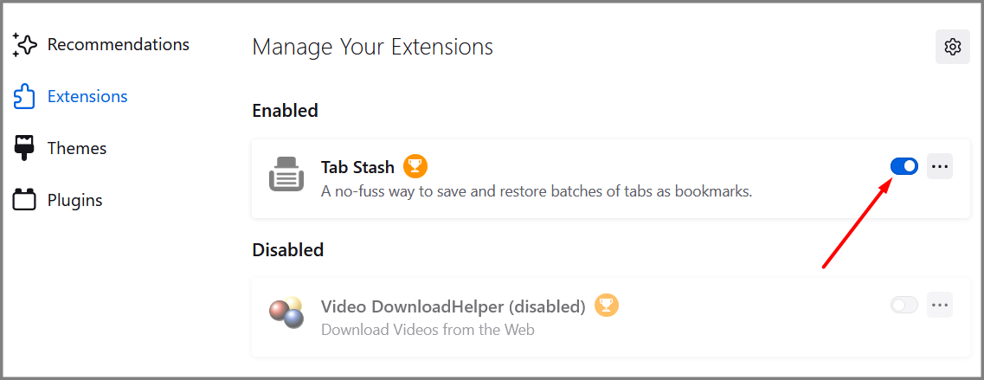Click the Video DownloadHelper colored balls icon
Image resolution: width=984 pixels, height=380 pixels.
coord(285,312)
